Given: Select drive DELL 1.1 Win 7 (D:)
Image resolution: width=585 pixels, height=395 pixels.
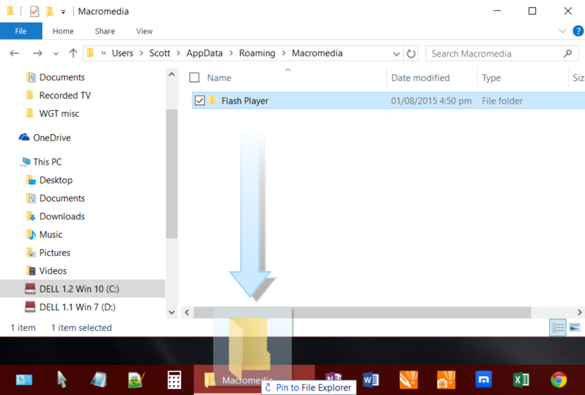Looking at the screenshot, I should click(x=78, y=307).
